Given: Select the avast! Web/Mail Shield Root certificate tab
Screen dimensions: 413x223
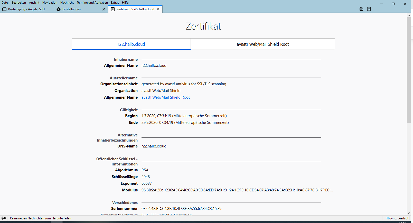Looking at the screenshot, I should coord(263,44).
